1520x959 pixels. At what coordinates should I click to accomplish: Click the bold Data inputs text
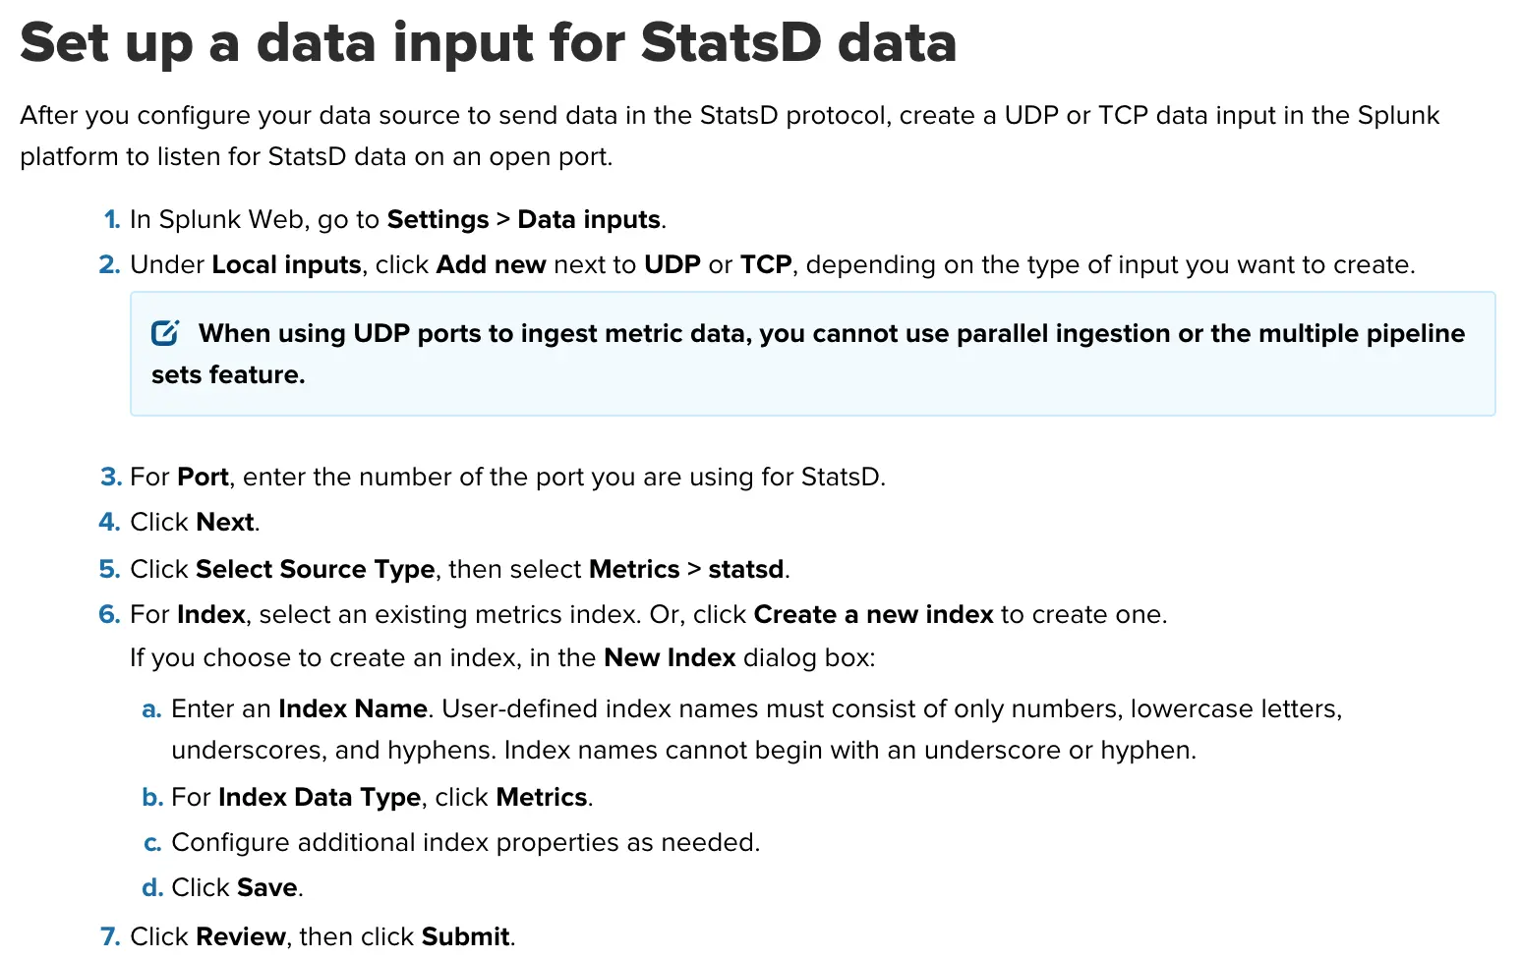[x=589, y=219]
